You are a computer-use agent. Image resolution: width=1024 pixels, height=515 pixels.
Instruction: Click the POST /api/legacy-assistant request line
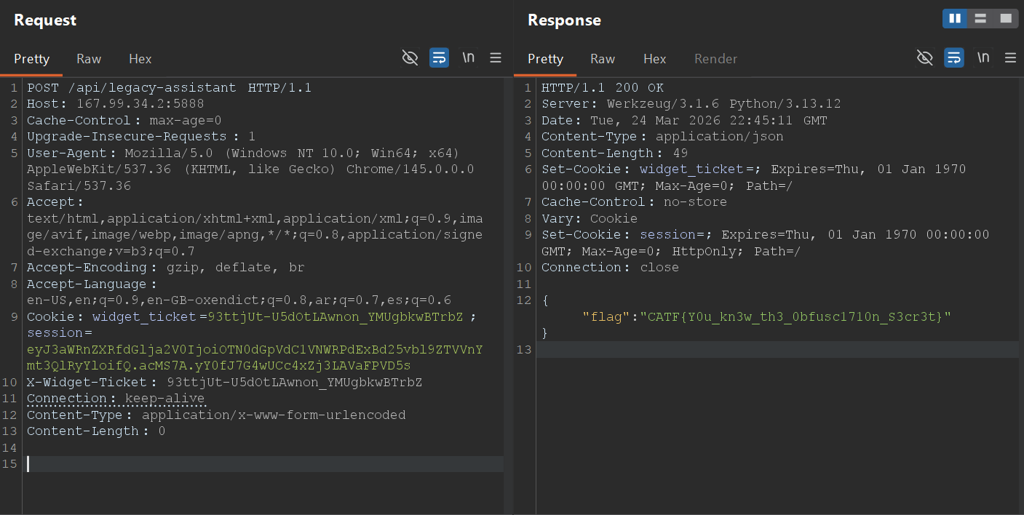(x=169, y=87)
